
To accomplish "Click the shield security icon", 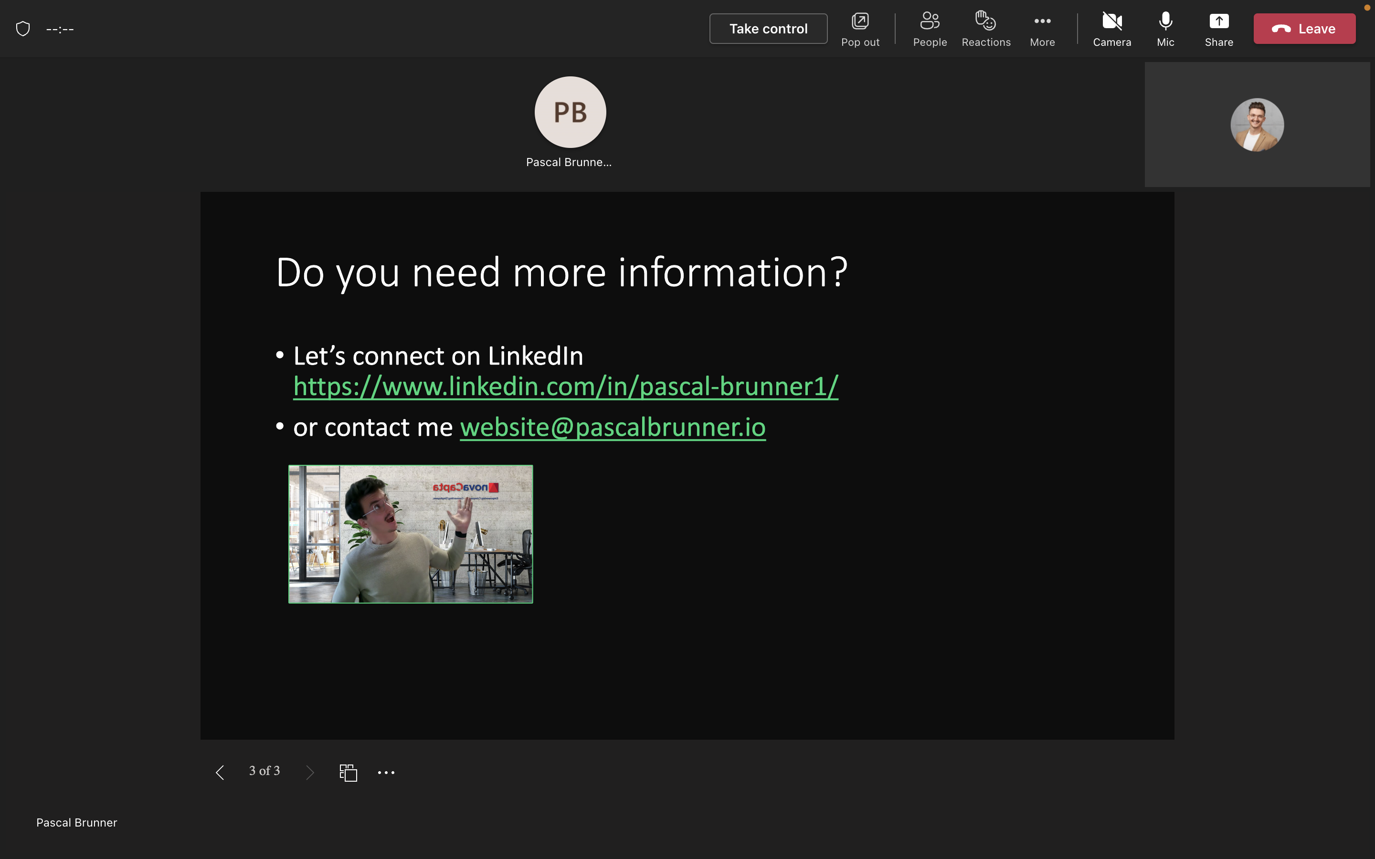I will pos(23,29).
